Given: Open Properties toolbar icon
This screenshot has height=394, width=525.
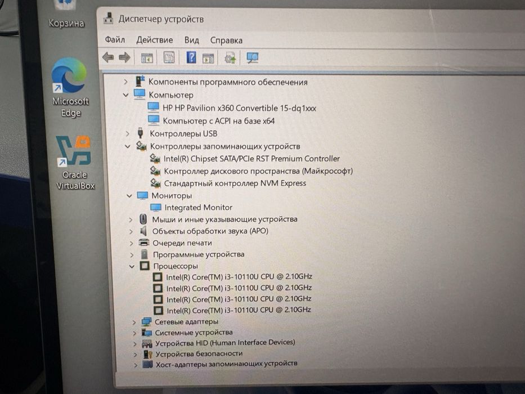Looking at the screenshot, I should coord(169,57).
